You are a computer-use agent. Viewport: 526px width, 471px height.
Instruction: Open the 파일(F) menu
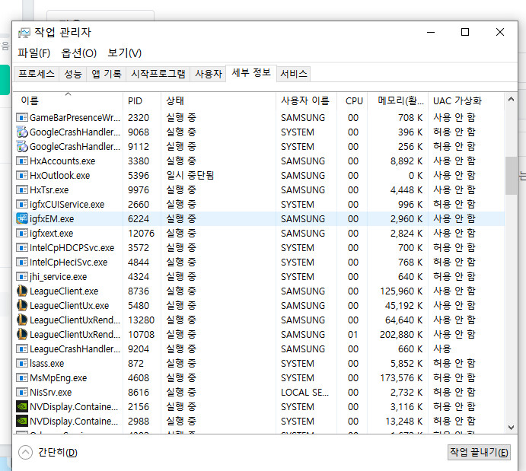[34, 53]
